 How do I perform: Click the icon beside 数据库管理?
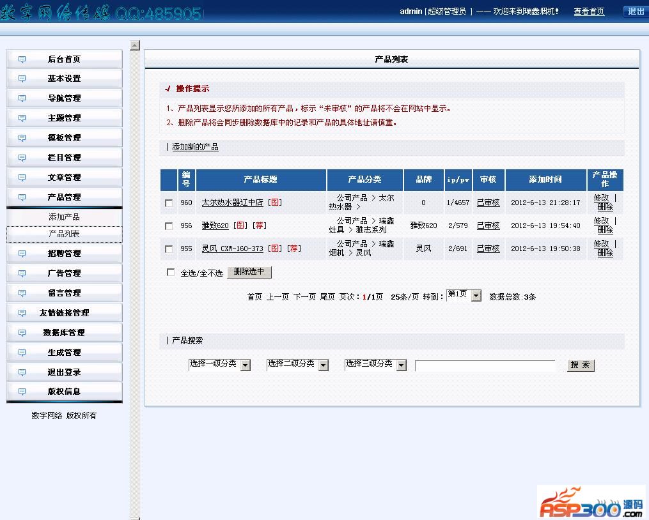tap(22, 333)
